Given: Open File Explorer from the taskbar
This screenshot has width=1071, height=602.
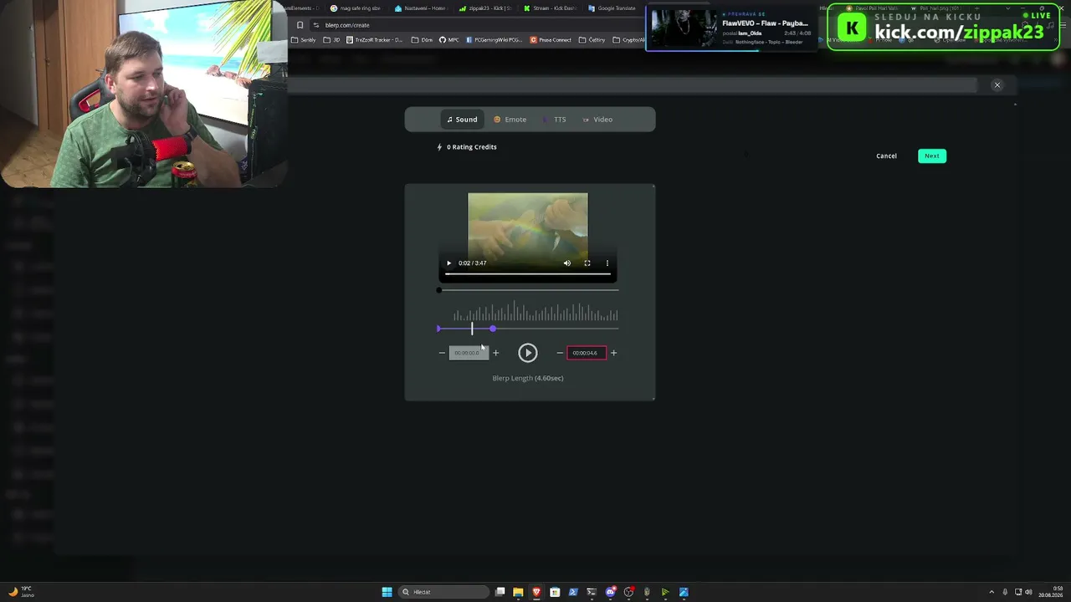Looking at the screenshot, I should pyautogui.click(x=518, y=592).
